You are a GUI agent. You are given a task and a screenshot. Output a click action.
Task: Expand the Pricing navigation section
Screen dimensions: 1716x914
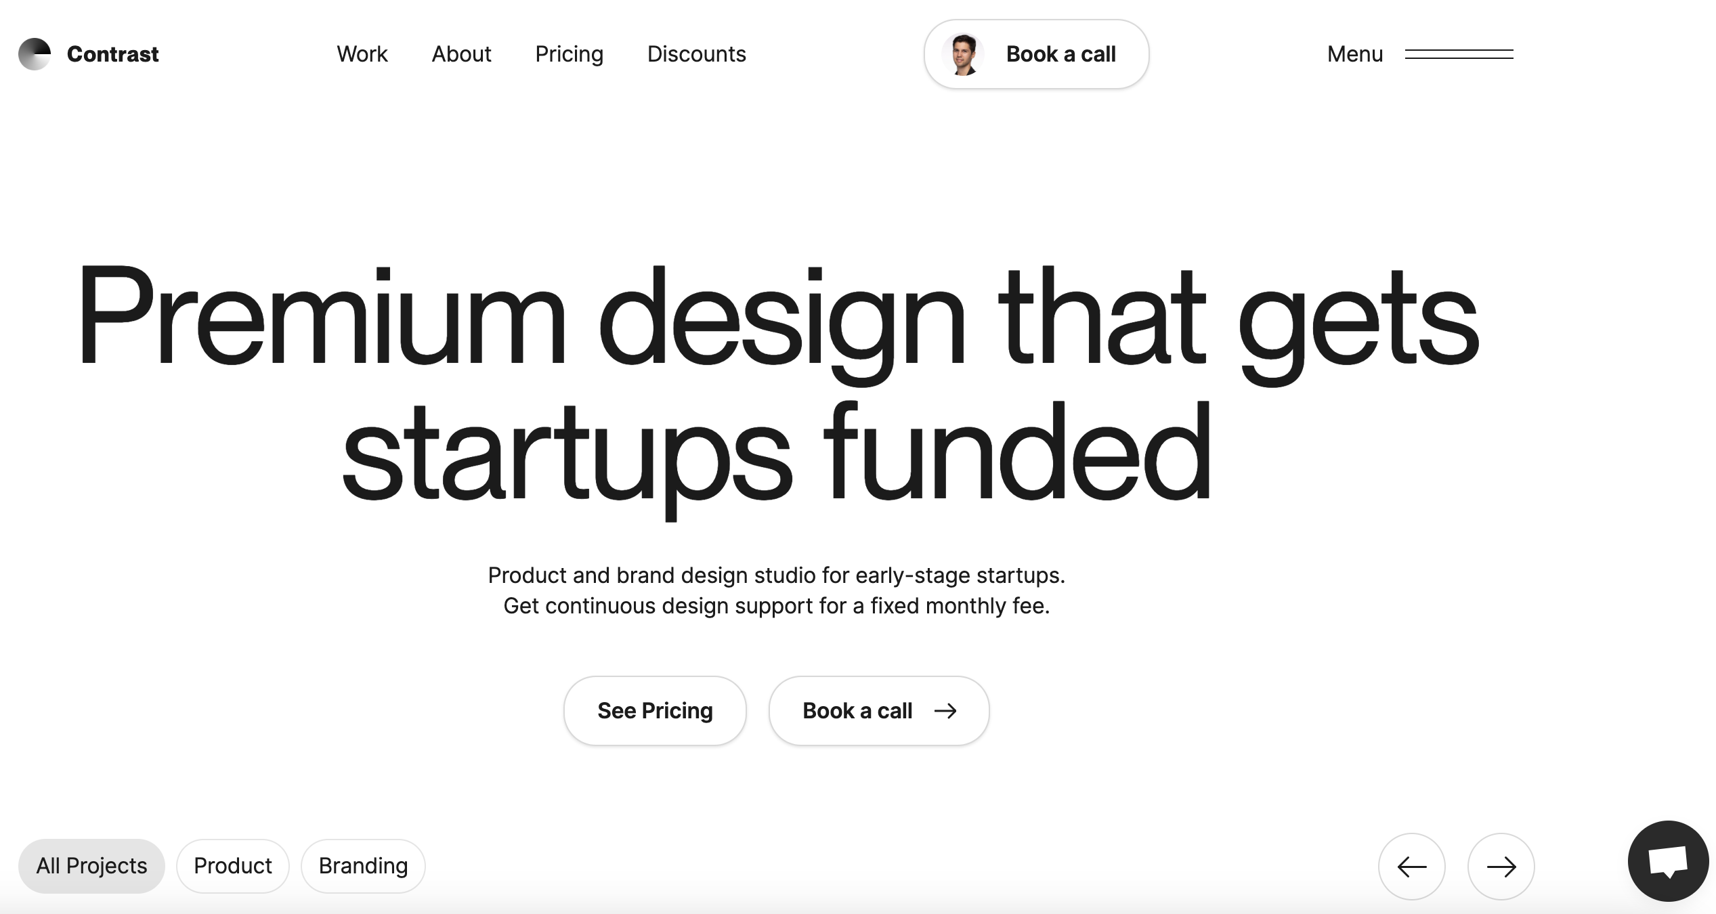click(x=569, y=53)
